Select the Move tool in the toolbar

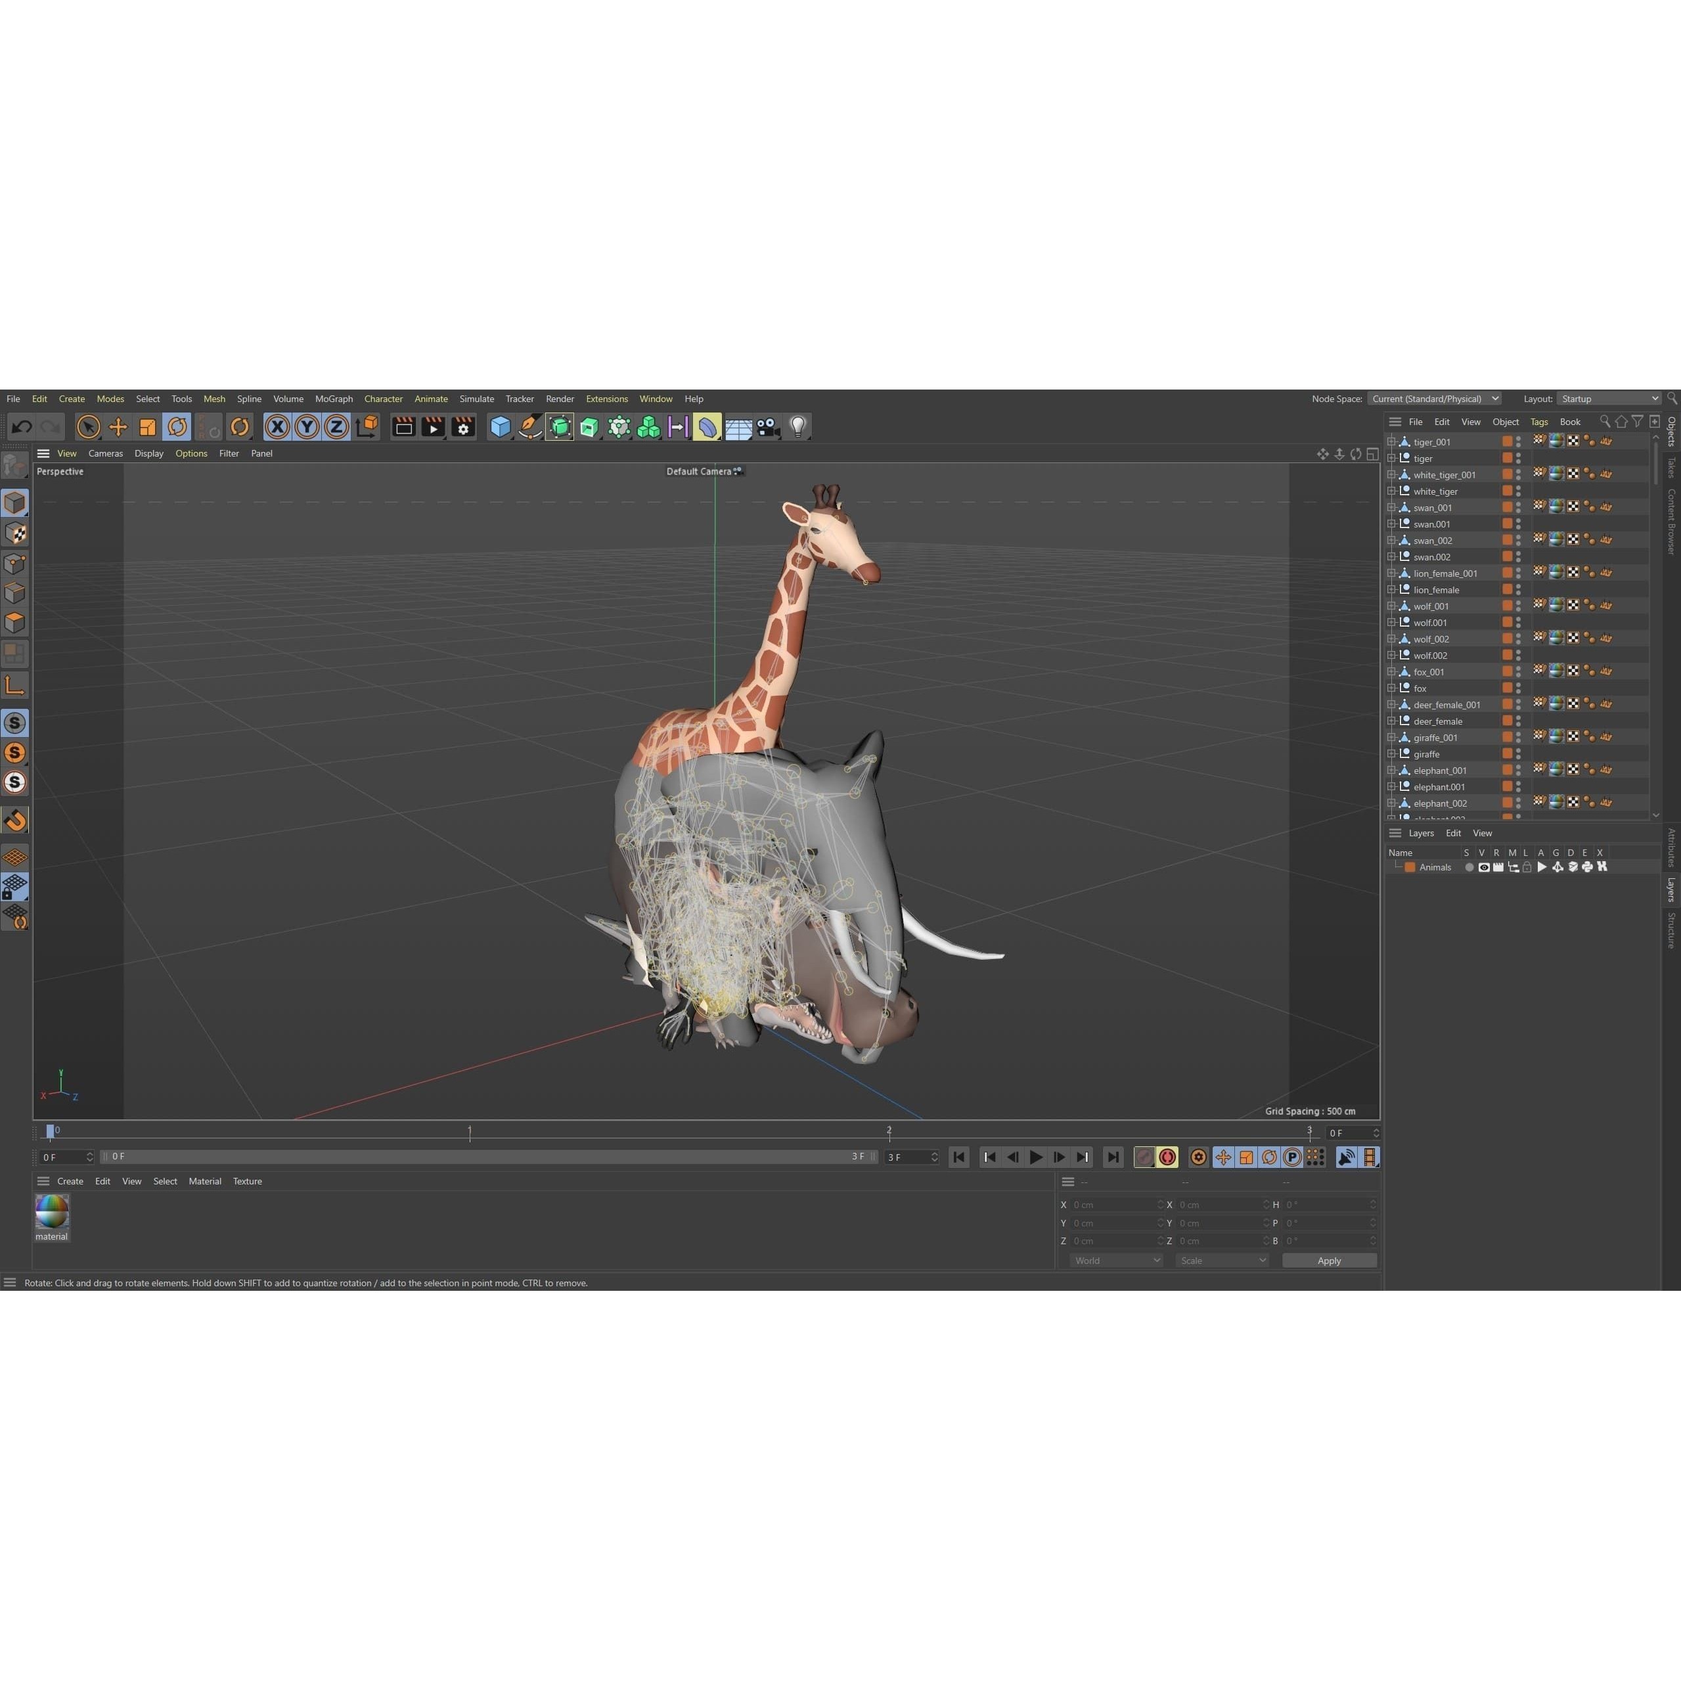point(118,426)
